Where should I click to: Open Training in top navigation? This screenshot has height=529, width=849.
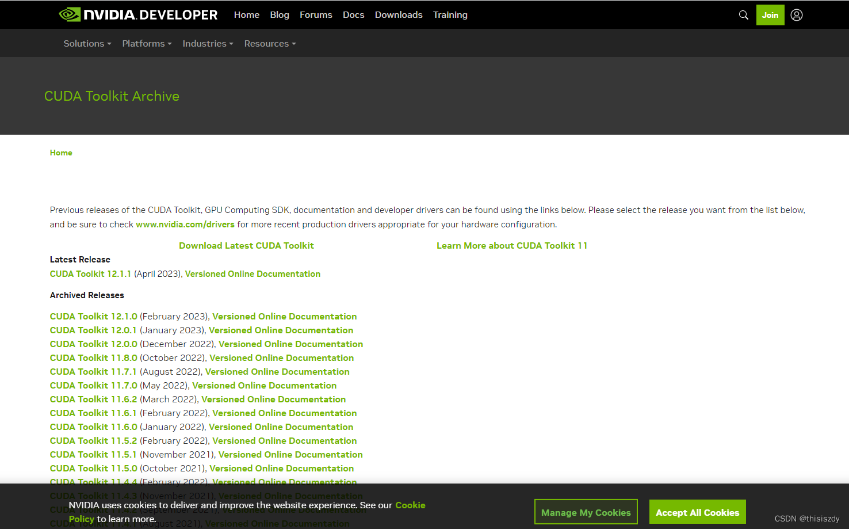tap(450, 15)
